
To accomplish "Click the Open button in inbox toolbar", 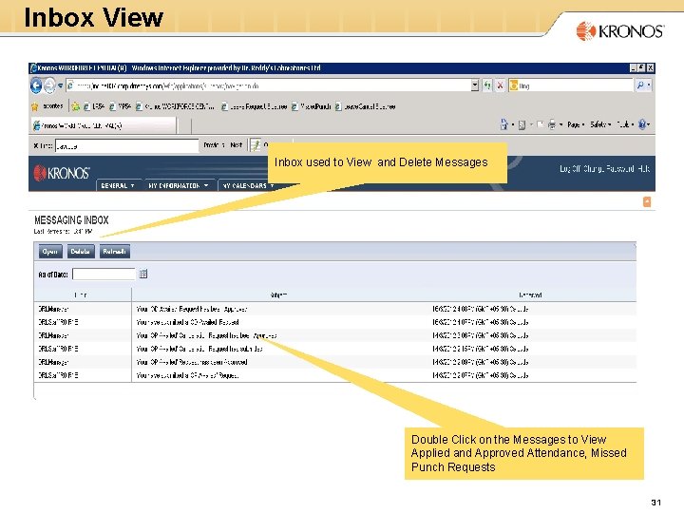I will pos(49,252).
